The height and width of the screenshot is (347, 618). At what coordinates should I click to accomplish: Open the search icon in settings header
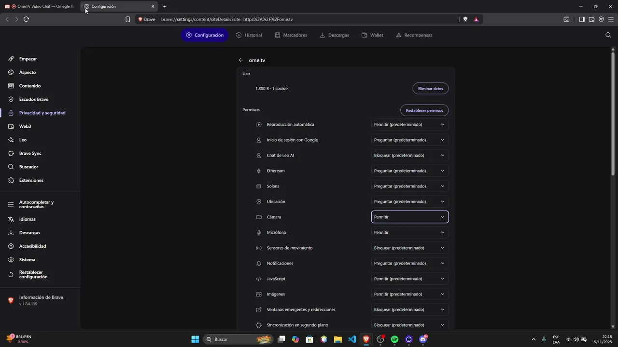point(608,35)
